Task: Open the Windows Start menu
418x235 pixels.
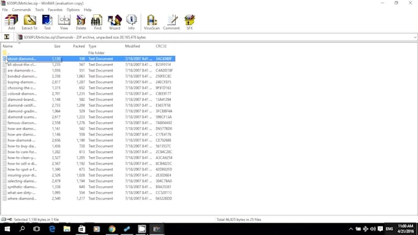Action: [x=7, y=229]
